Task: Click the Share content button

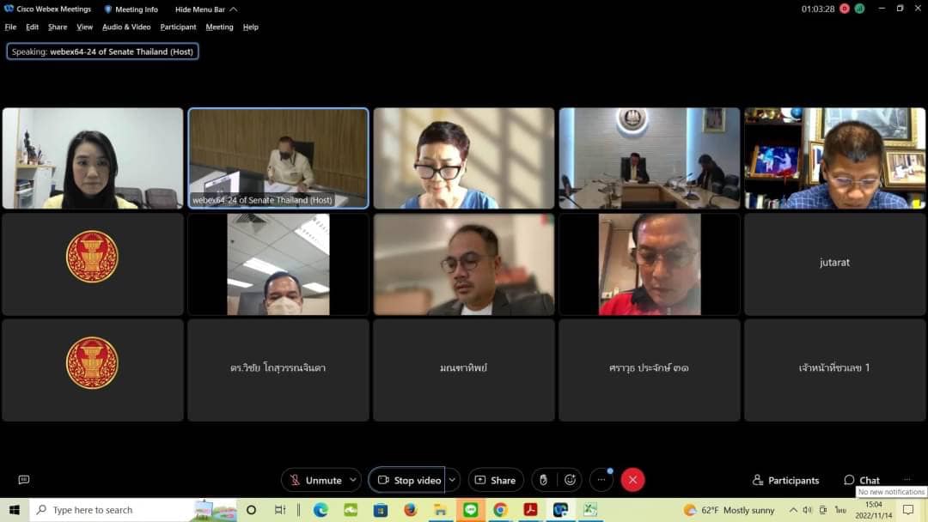Action: click(x=496, y=480)
